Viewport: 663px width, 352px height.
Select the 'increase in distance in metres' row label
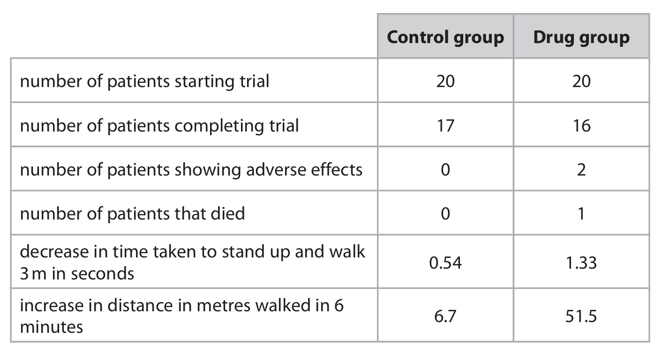[181, 316]
